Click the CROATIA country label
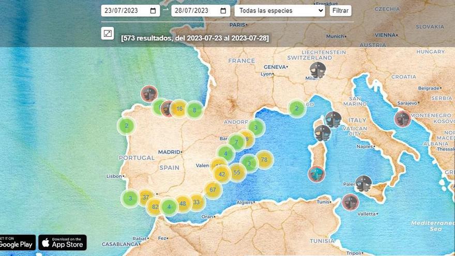Screen dimensions: 455x256 coord(404,77)
